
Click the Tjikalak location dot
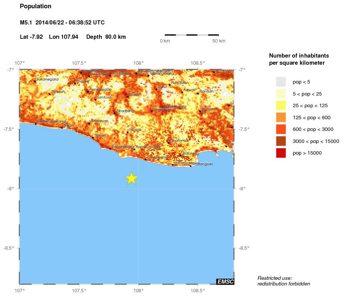127,132
